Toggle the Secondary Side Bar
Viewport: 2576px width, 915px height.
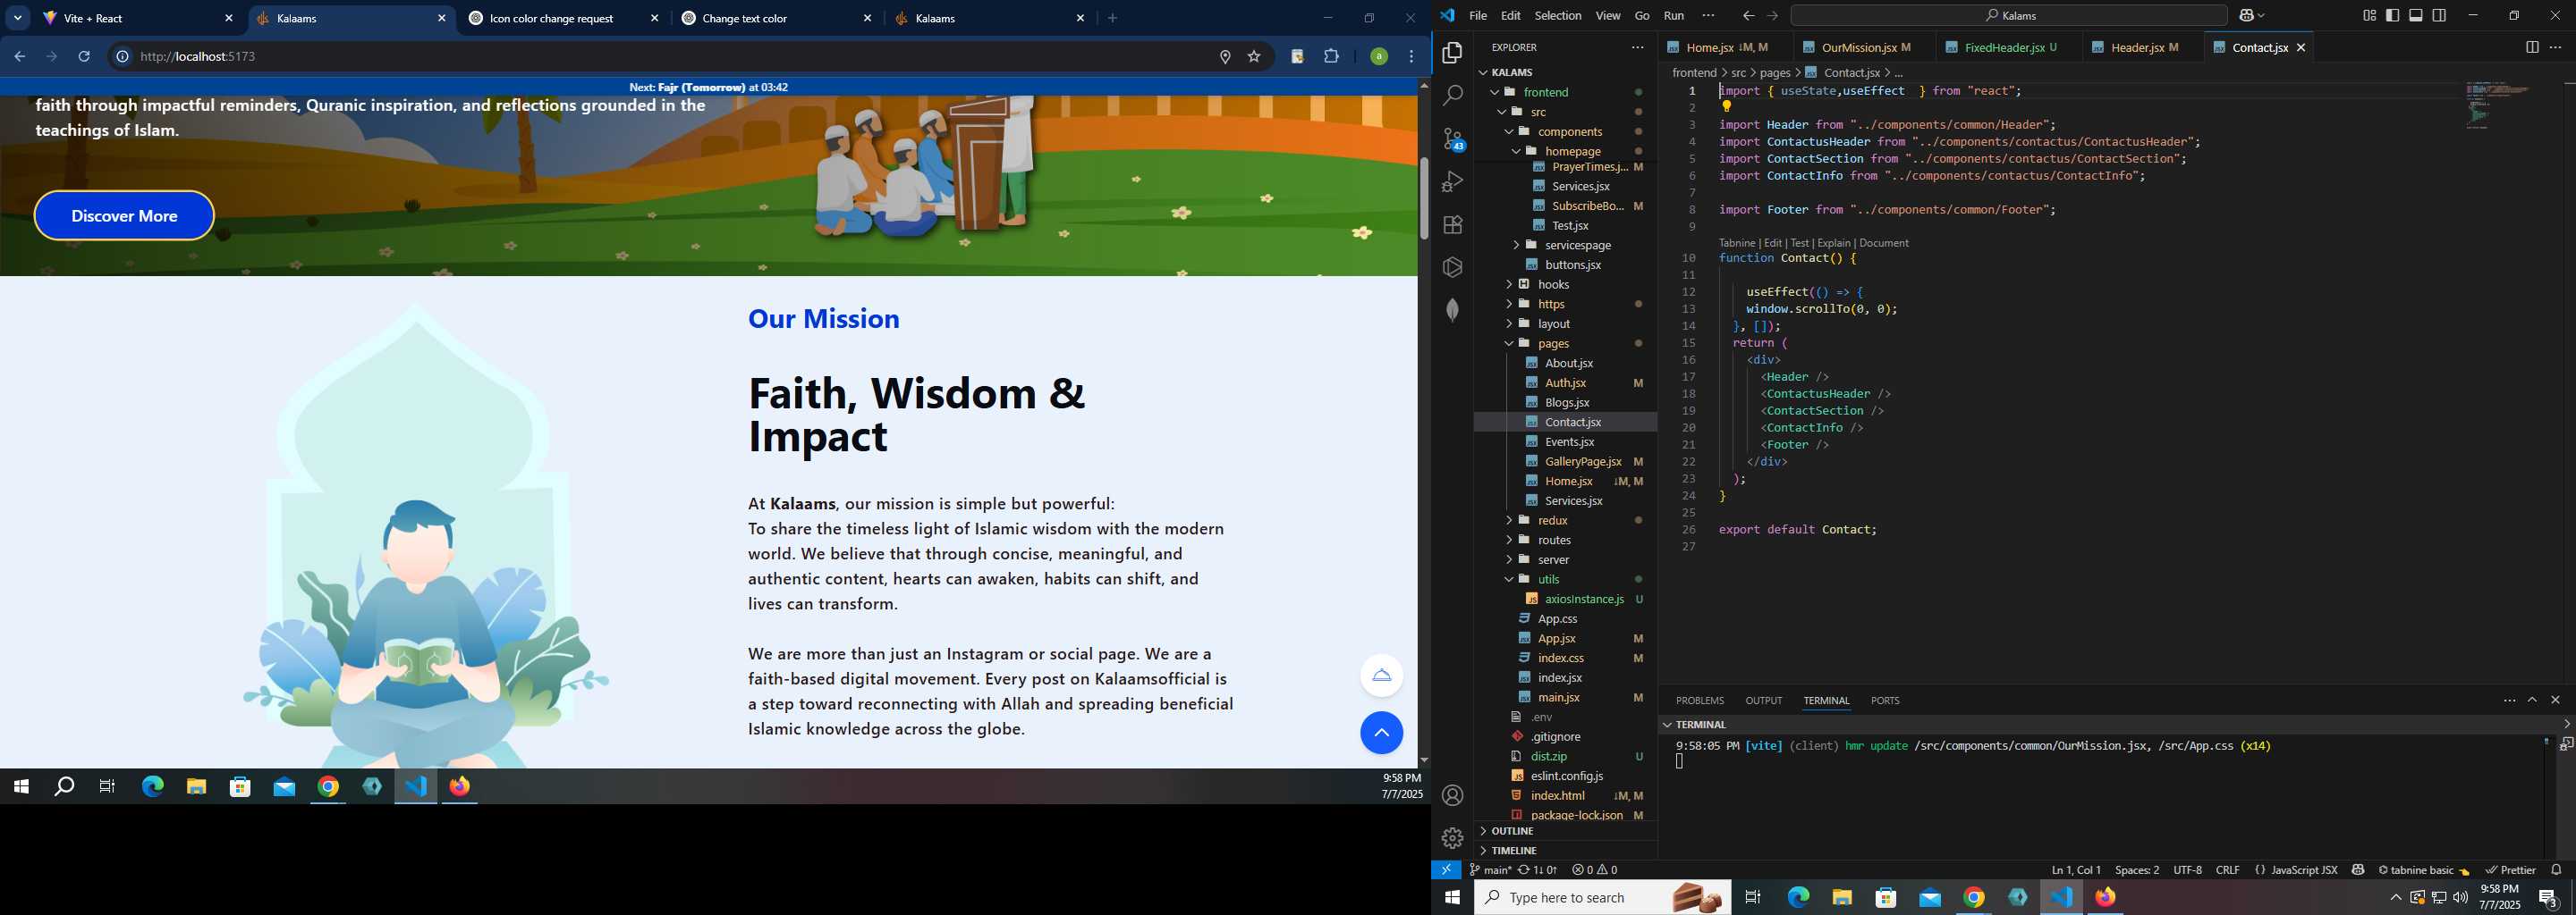pyautogui.click(x=2439, y=15)
